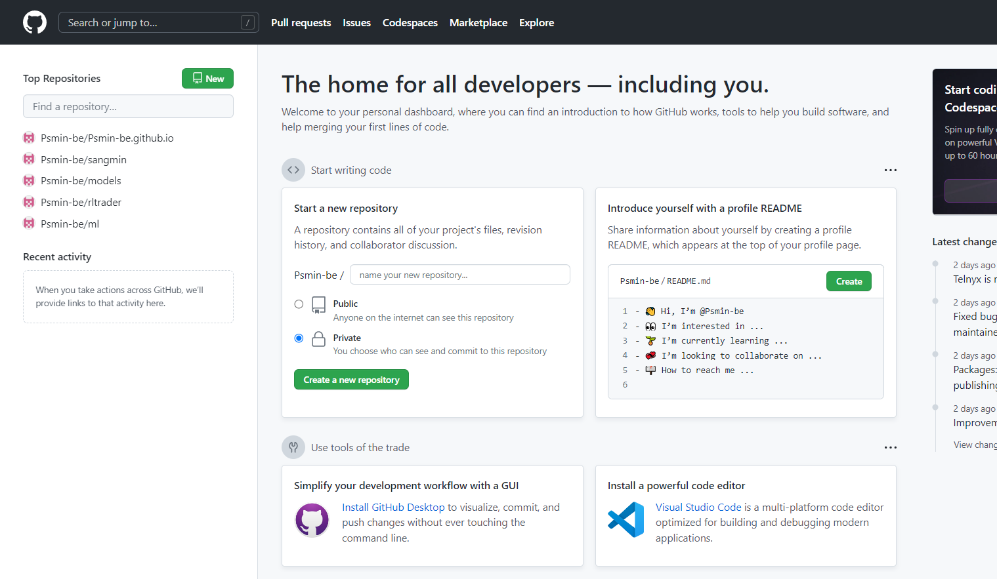Open options menu for Start writing code section
This screenshot has height=579, width=997.
tap(890, 170)
